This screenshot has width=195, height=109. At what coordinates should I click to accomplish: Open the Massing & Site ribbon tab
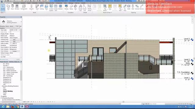click(50, 3)
